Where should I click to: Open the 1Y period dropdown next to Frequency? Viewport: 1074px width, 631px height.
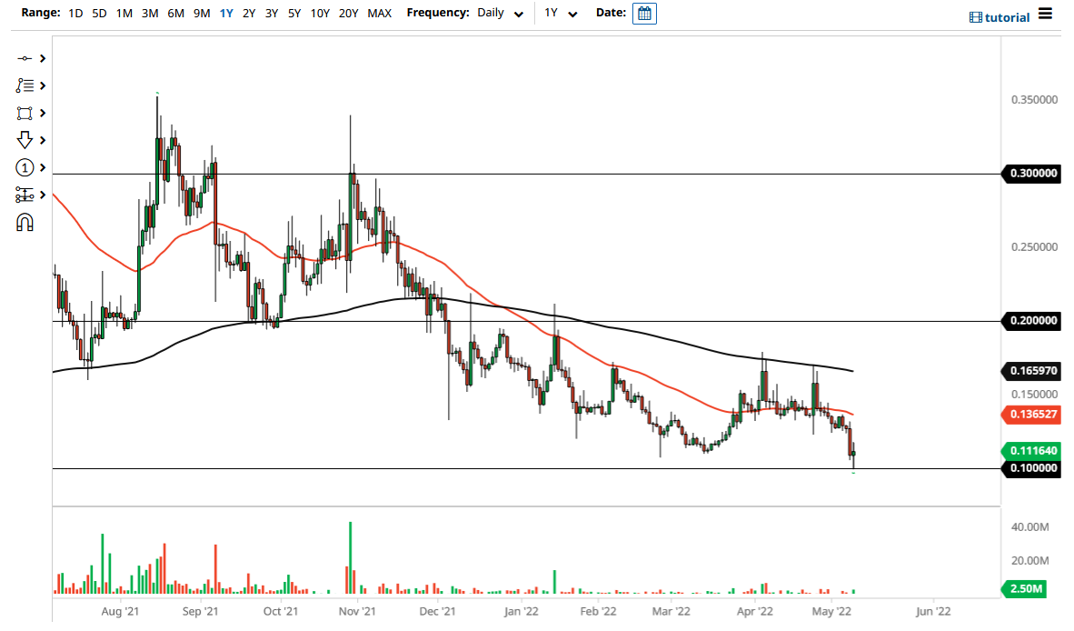pyautogui.click(x=559, y=13)
